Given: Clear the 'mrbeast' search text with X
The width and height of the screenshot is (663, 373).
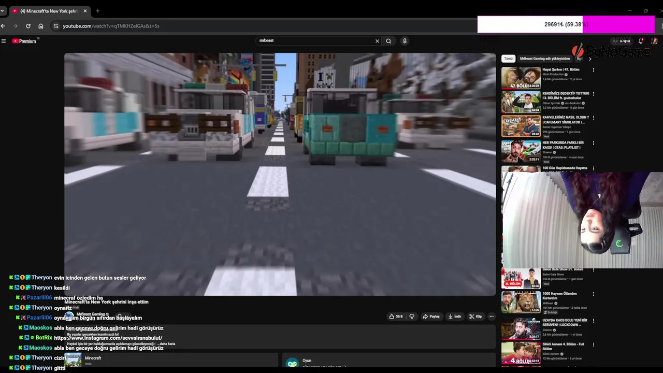Looking at the screenshot, I should click(377, 41).
